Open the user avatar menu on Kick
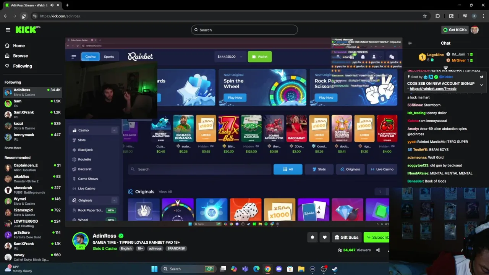This screenshot has height=275, width=489. pyautogui.click(x=474, y=30)
